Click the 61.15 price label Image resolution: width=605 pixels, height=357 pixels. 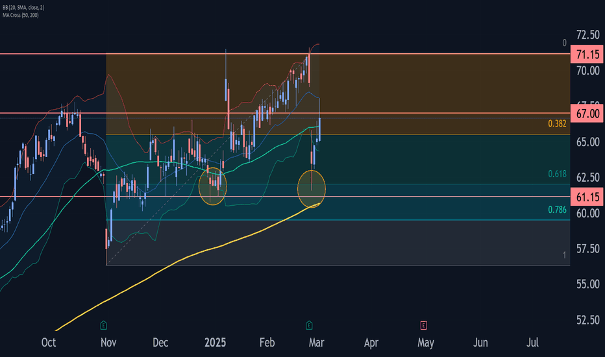click(x=587, y=197)
